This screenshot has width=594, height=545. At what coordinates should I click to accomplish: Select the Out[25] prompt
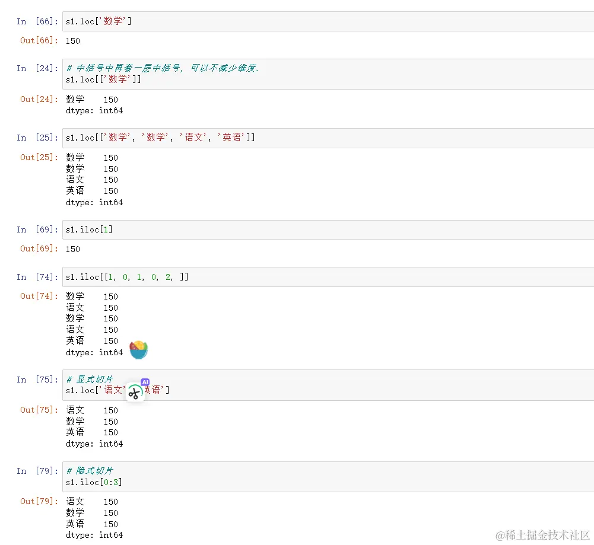[x=39, y=157]
